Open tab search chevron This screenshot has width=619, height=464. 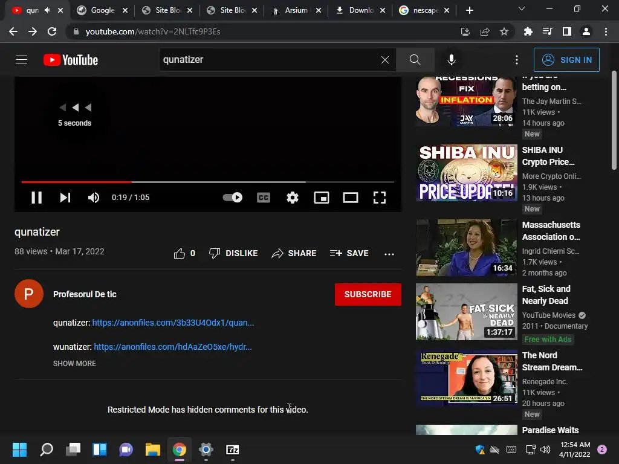coord(522,8)
